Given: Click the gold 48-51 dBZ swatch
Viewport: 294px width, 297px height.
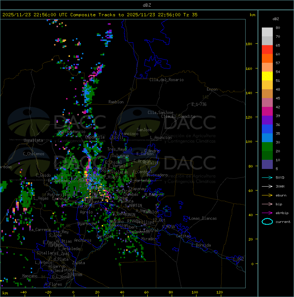Looking at the screenshot, I should (267, 85).
